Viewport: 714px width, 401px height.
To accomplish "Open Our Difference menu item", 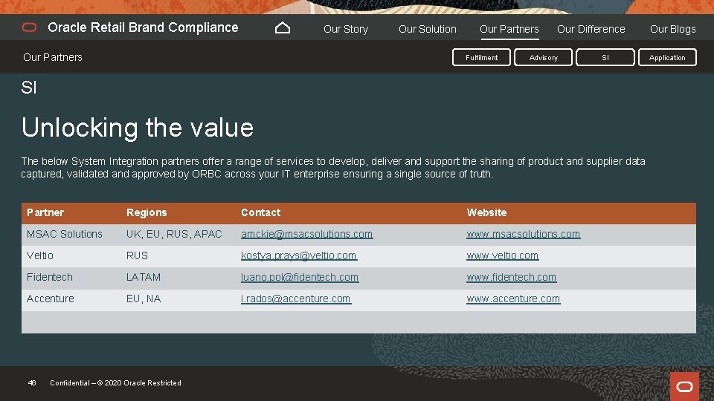I will [x=591, y=29].
